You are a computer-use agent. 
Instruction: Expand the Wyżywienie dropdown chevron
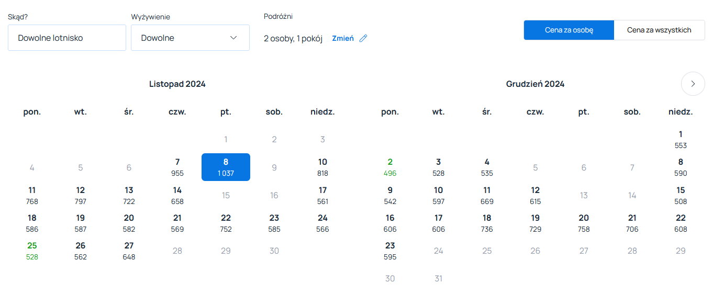[x=233, y=38]
